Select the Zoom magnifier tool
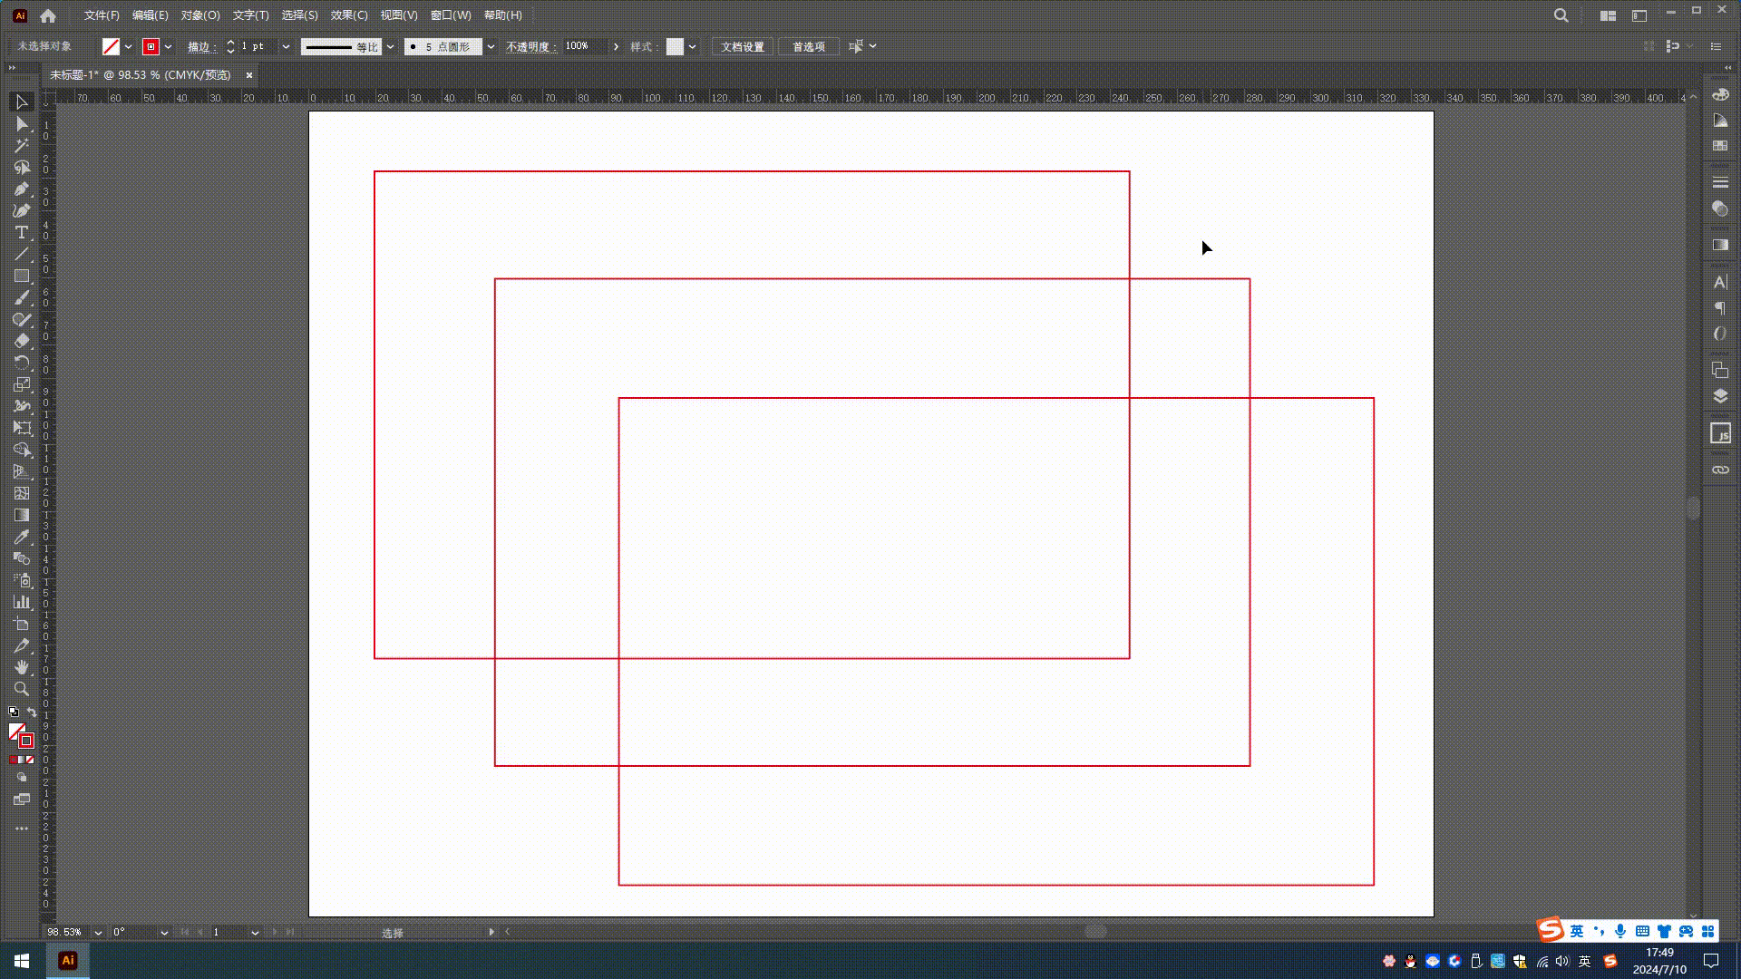This screenshot has width=1741, height=979. click(22, 689)
